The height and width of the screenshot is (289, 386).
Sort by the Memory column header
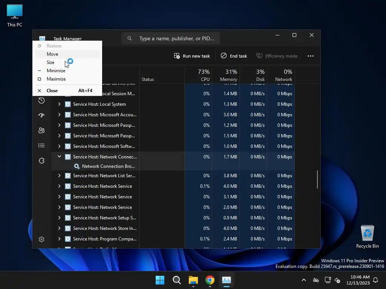coord(226,75)
